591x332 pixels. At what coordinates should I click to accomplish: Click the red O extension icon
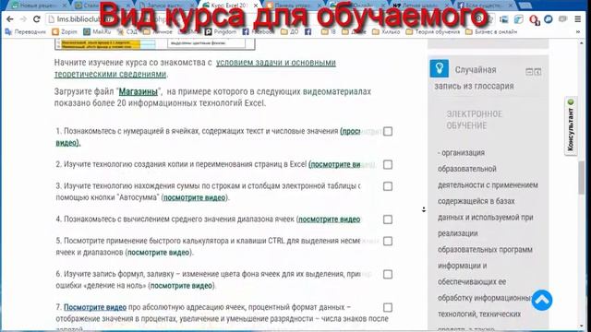tap(534, 19)
